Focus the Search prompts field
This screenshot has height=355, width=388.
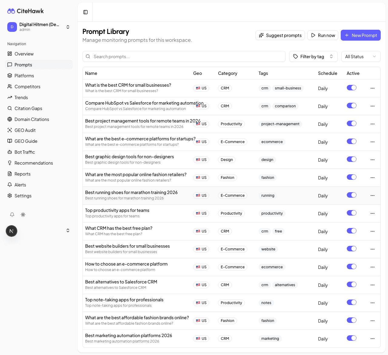click(x=184, y=56)
